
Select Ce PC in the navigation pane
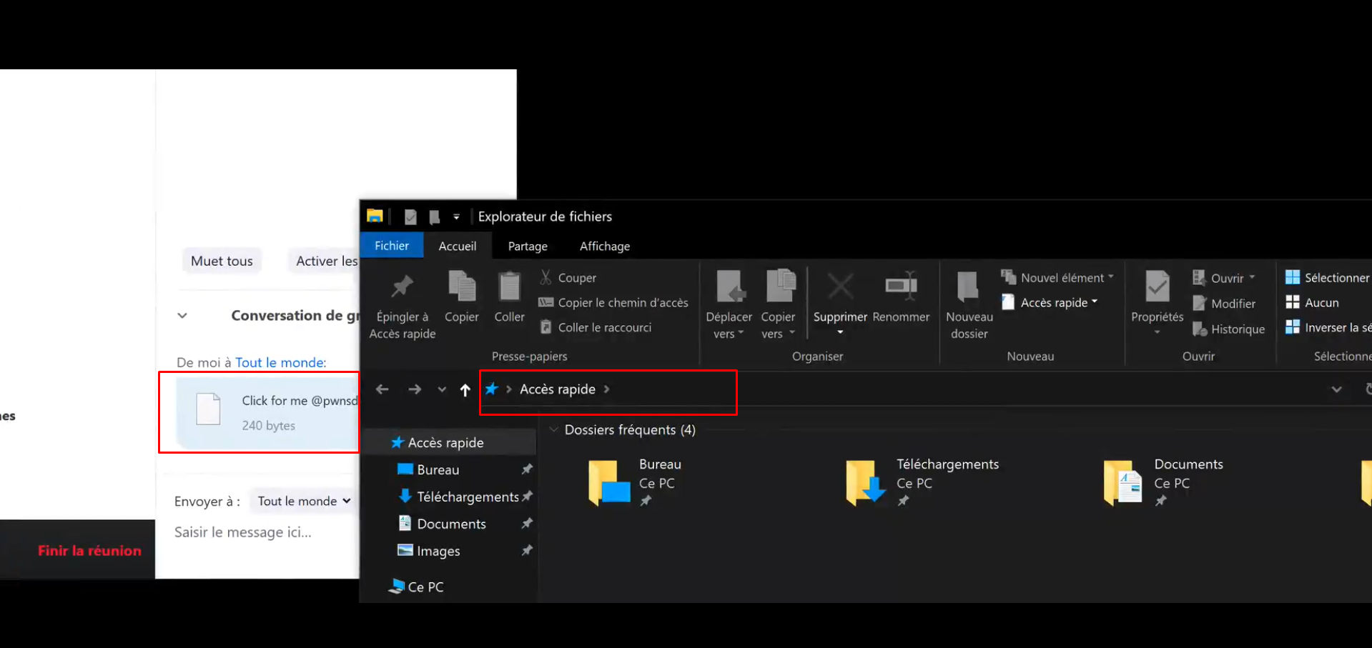[425, 587]
